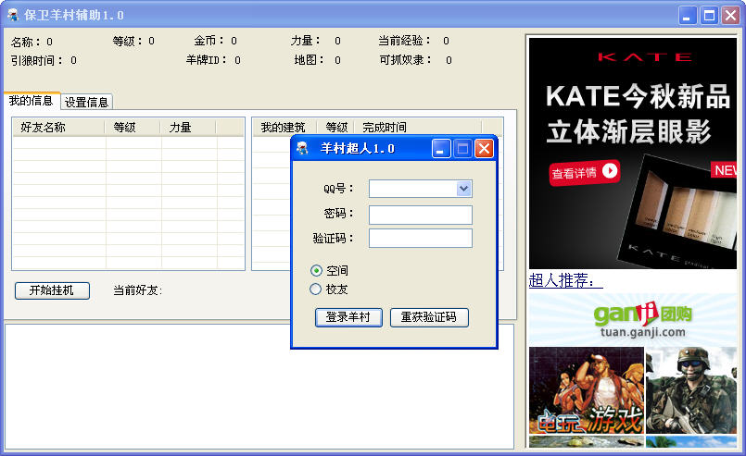Image resolution: width=746 pixels, height=456 pixels.
Task: Open the 超人推荐 link
Action: pyautogui.click(x=565, y=280)
